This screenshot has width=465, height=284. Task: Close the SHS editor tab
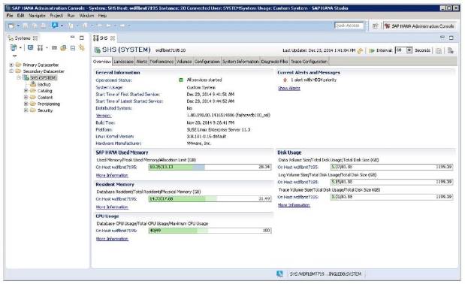click(113, 38)
